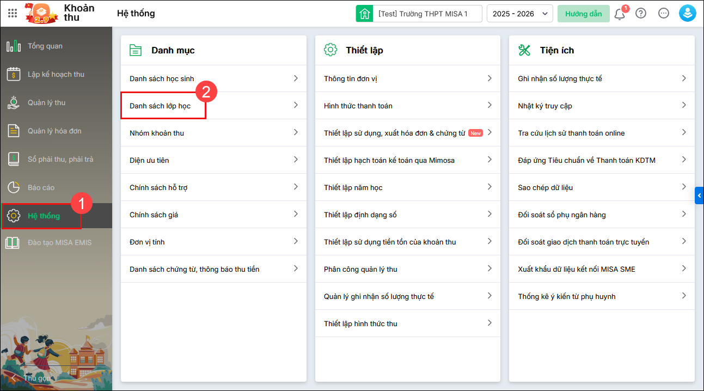Click the school name field

(423, 14)
